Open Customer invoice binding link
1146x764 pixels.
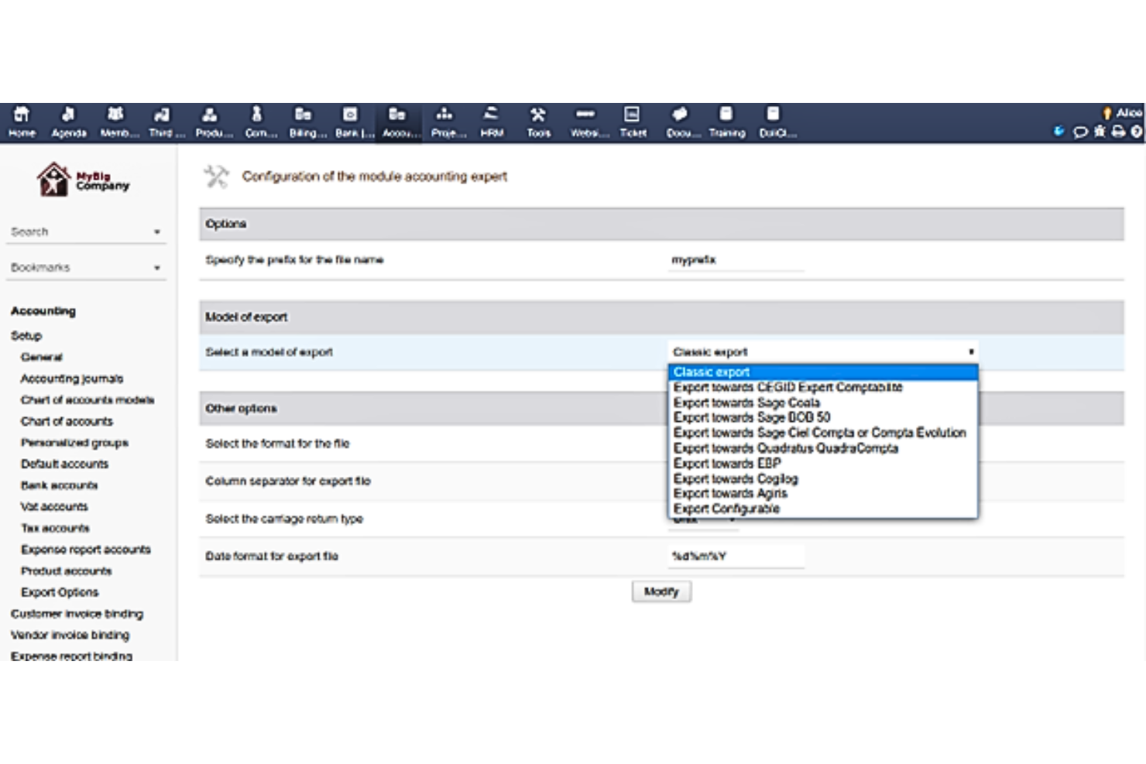77,614
